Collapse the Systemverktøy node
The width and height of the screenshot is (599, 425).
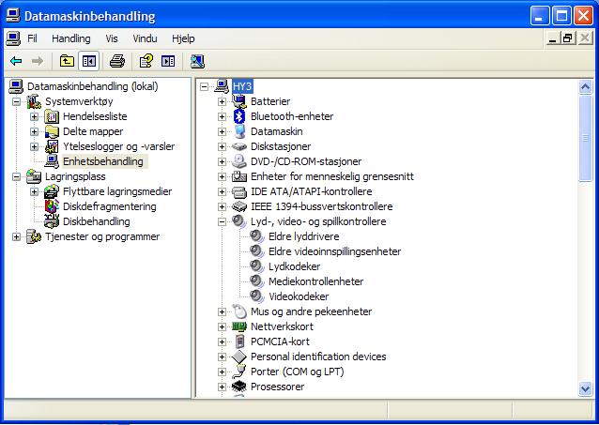tap(16, 101)
